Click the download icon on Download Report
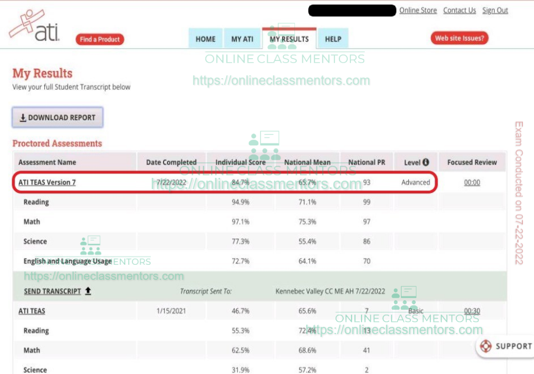Image resolution: width=534 pixels, height=374 pixels. 23,117
